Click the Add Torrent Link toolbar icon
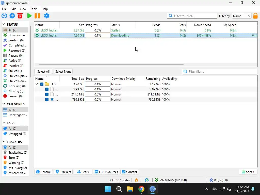260x195 pixels. 4,16
